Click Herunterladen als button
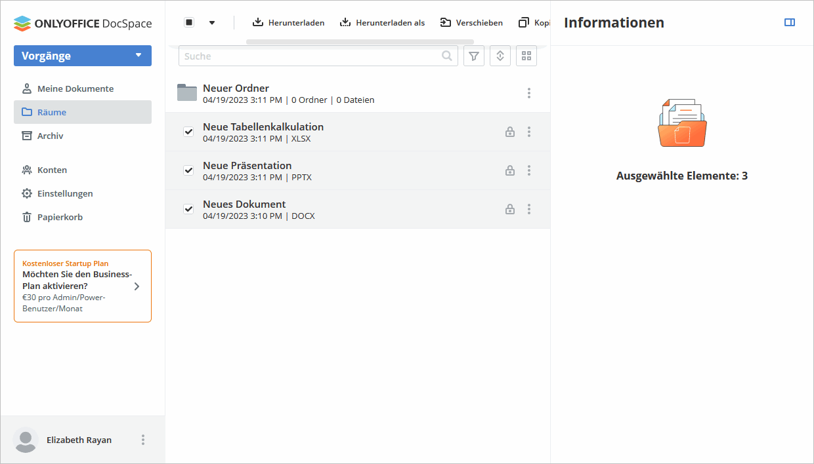 (382, 22)
